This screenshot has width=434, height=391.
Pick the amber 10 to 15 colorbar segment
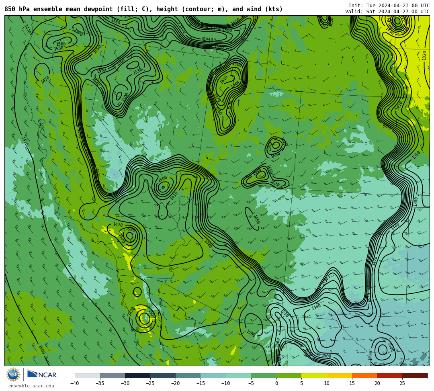point(339,375)
